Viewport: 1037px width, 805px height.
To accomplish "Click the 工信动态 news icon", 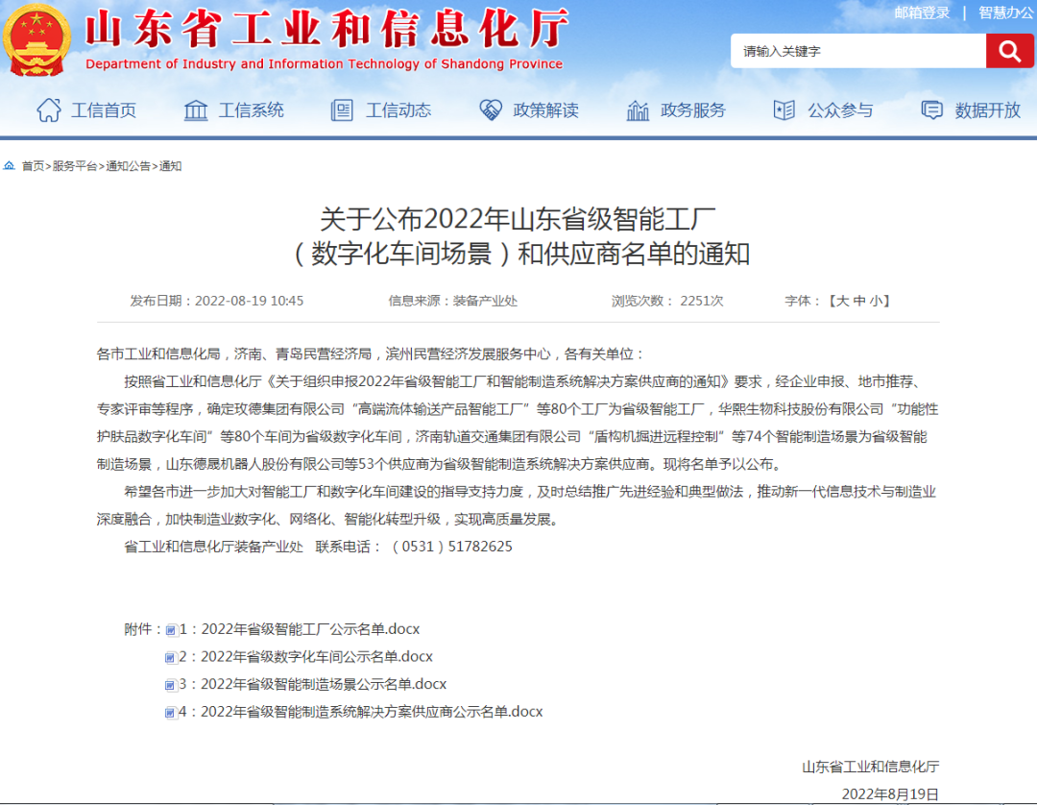I will pos(343,110).
